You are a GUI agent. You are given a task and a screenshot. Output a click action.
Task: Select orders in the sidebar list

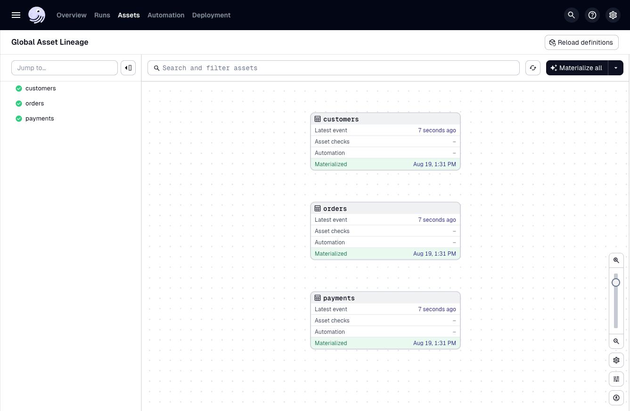coord(35,104)
